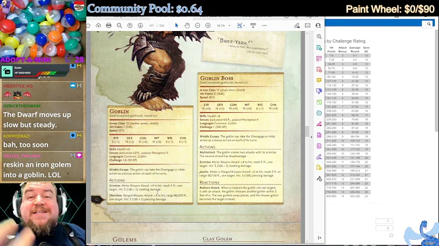Click the search button in background window
The image size is (439, 246).
pyautogui.click(x=429, y=24)
